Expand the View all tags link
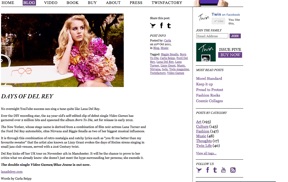 (206, 153)
